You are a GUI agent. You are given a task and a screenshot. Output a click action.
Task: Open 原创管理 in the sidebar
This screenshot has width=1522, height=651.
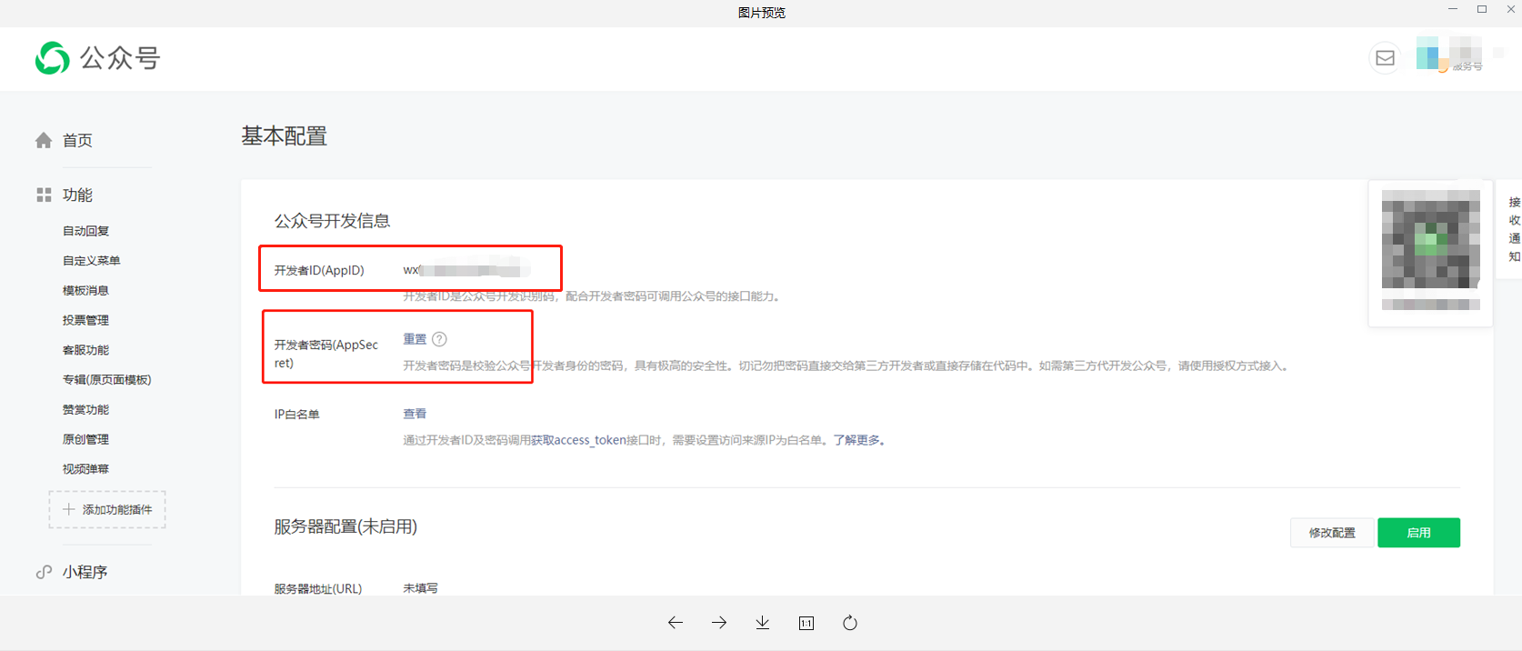tap(85, 439)
